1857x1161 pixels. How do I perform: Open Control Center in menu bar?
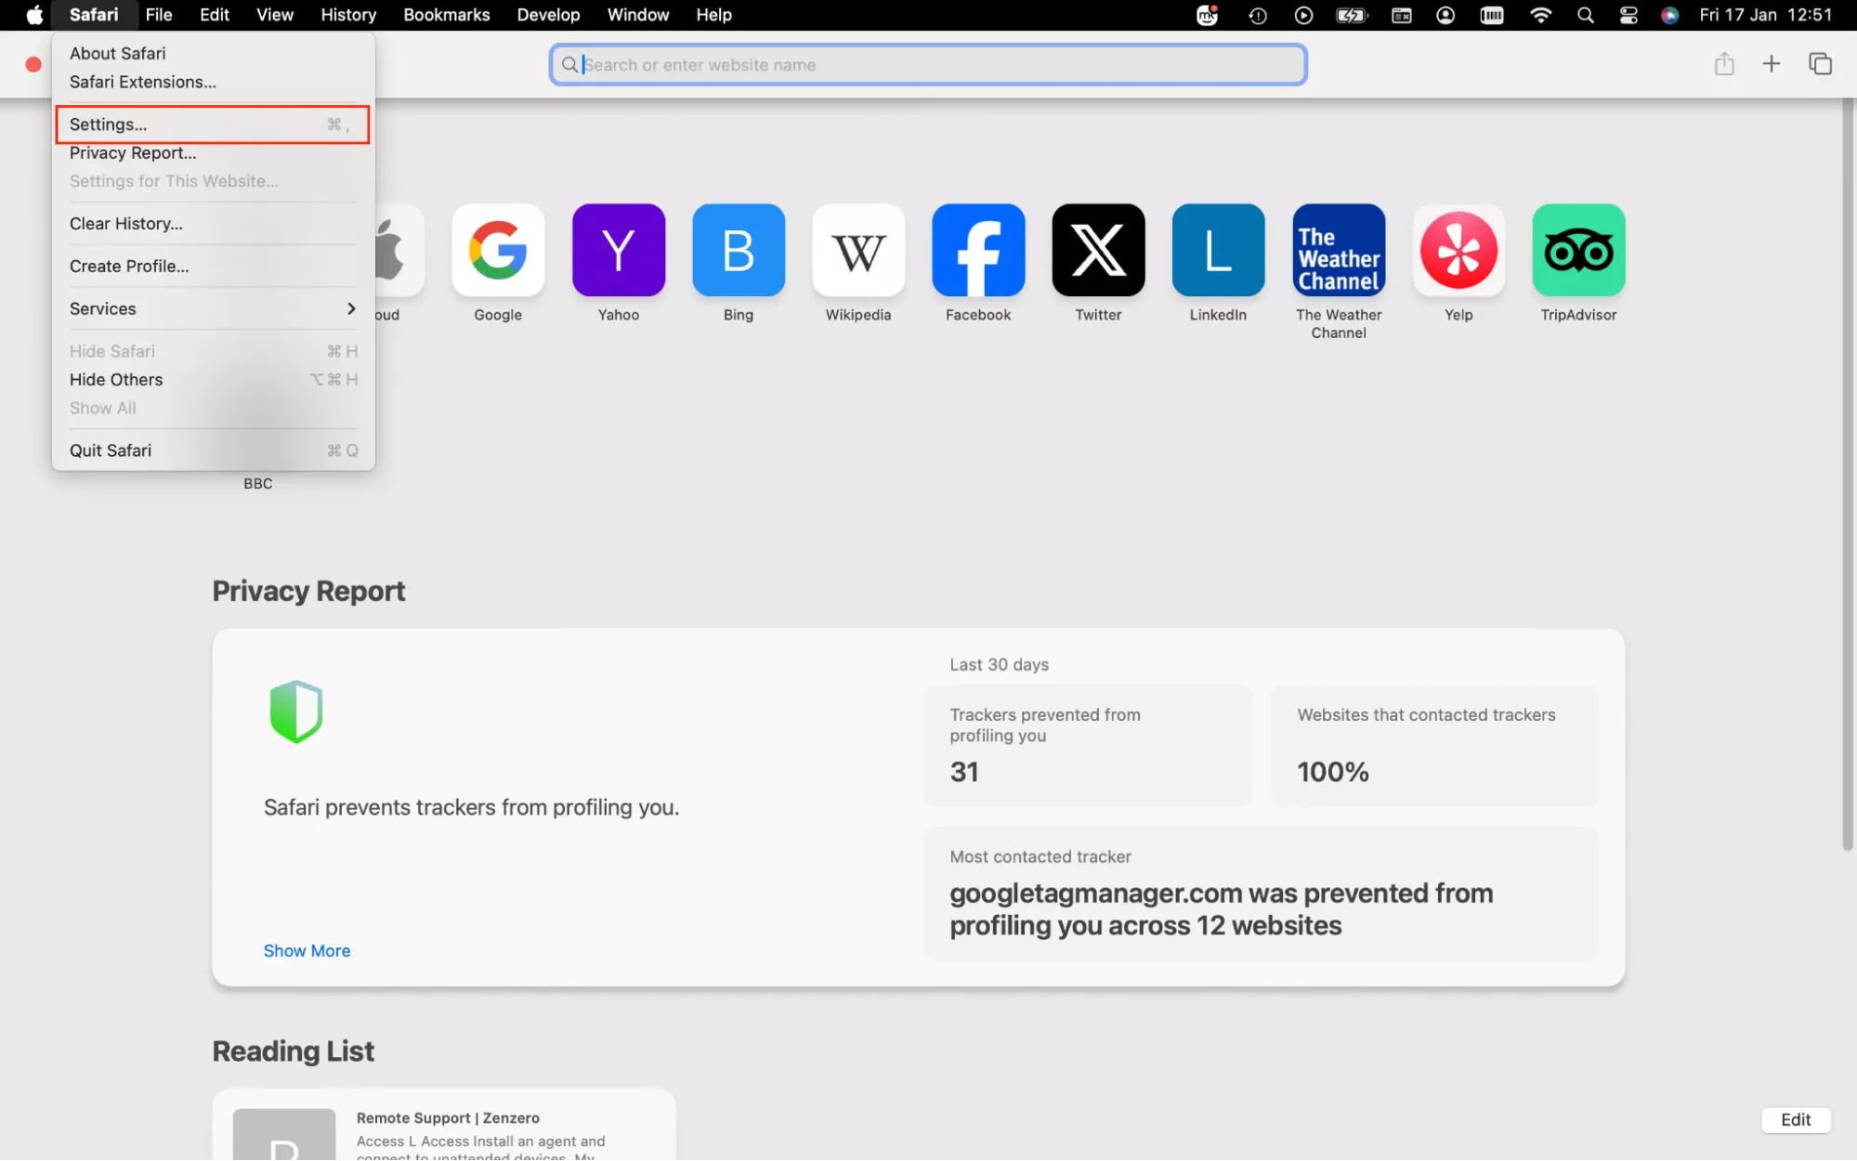[1628, 15]
